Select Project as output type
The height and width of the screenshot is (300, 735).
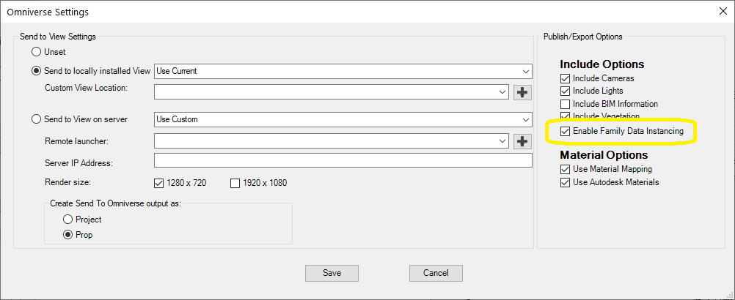(68, 220)
